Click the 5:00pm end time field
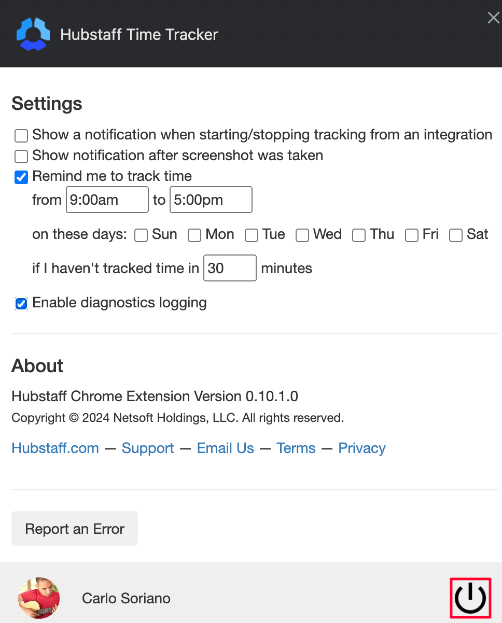The image size is (502, 623). 211,200
